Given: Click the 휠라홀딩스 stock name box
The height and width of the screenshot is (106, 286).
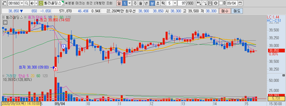Looking at the screenshot, I should (51, 3).
